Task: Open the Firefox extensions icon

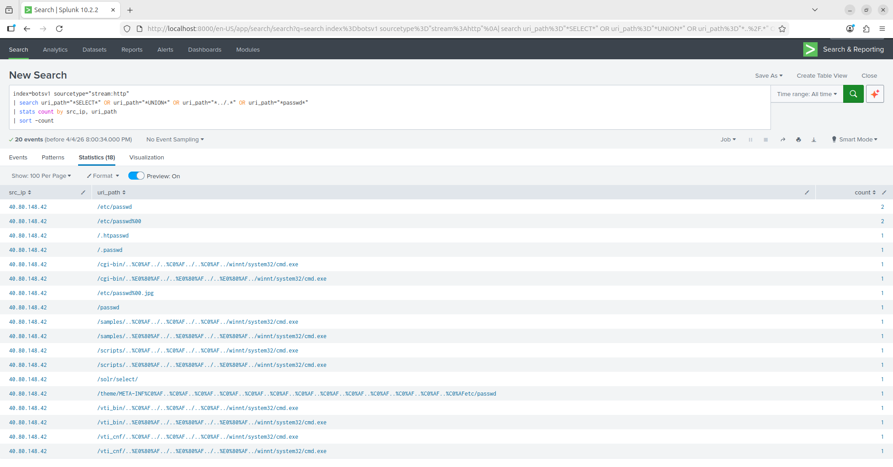Action: 866,29
